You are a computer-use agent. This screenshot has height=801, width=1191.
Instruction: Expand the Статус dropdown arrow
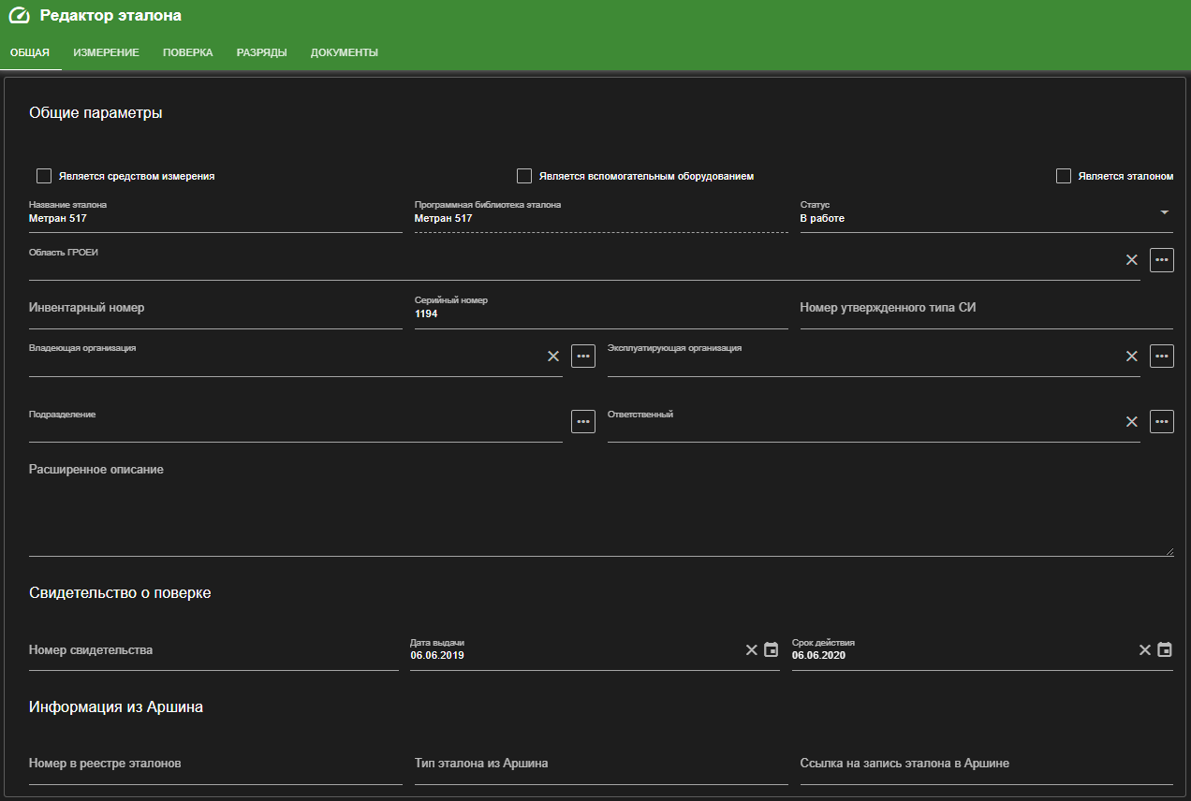point(1165,212)
